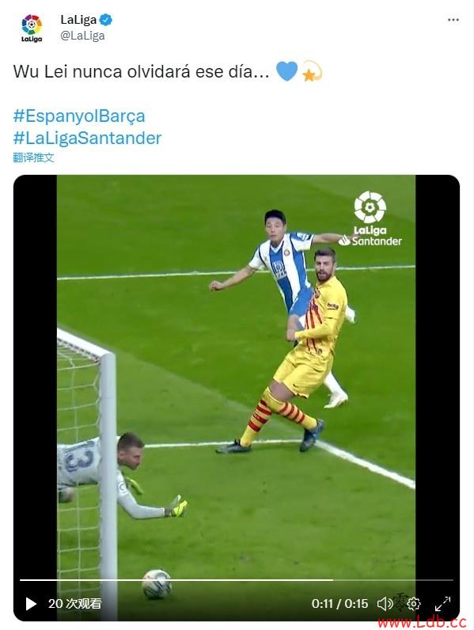Click the LaLiga Santander watermark logo
474x630 pixels.
click(x=370, y=219)
